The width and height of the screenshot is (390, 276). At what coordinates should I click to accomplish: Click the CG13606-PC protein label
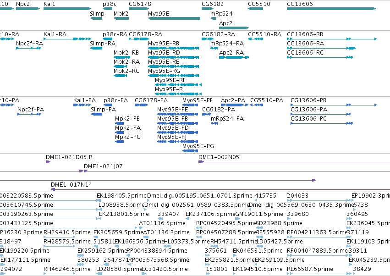[309, 118]
